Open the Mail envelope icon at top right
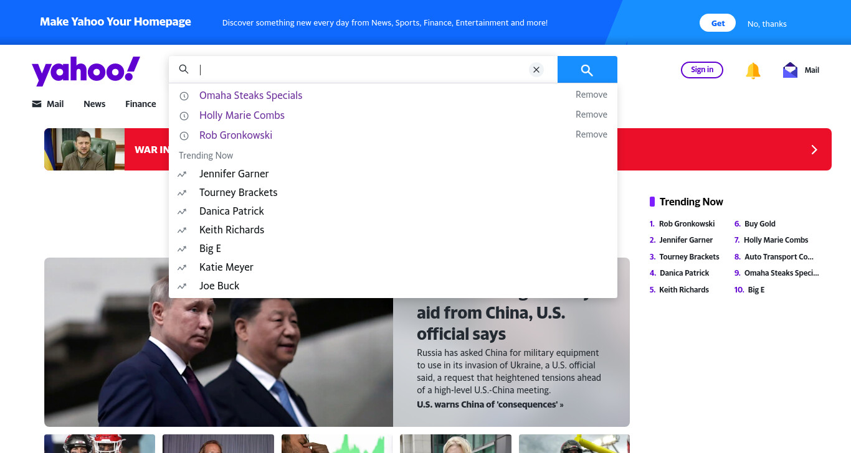Viewport: 851px width, 453px height. coord(790,70)
